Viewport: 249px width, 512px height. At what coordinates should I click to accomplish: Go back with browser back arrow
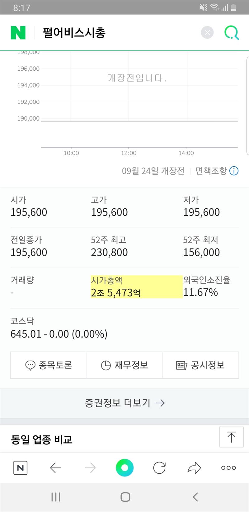55,468
